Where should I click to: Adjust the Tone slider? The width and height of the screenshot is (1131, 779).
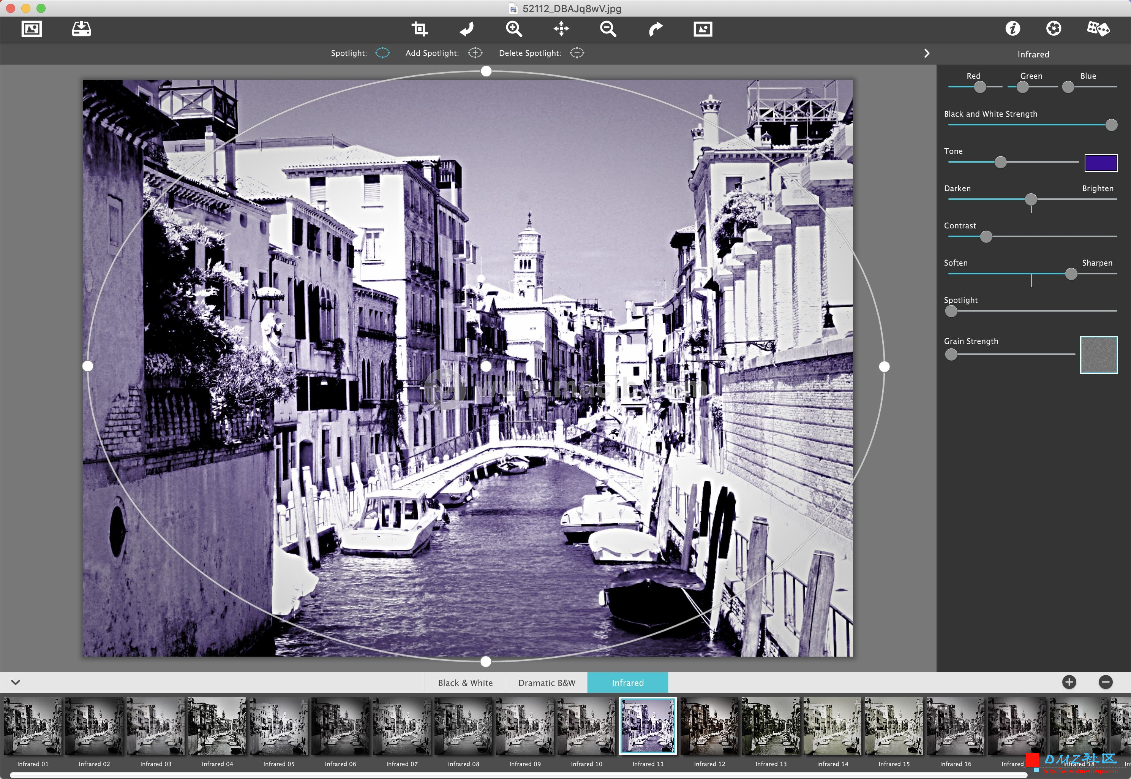[1014, 162]
